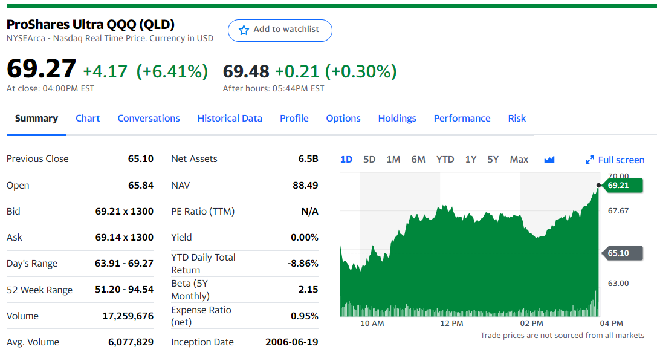Screen dimensions: 657x355
Task: Click the star icon in Add to watchlist
Action: (x=244, y=30)
